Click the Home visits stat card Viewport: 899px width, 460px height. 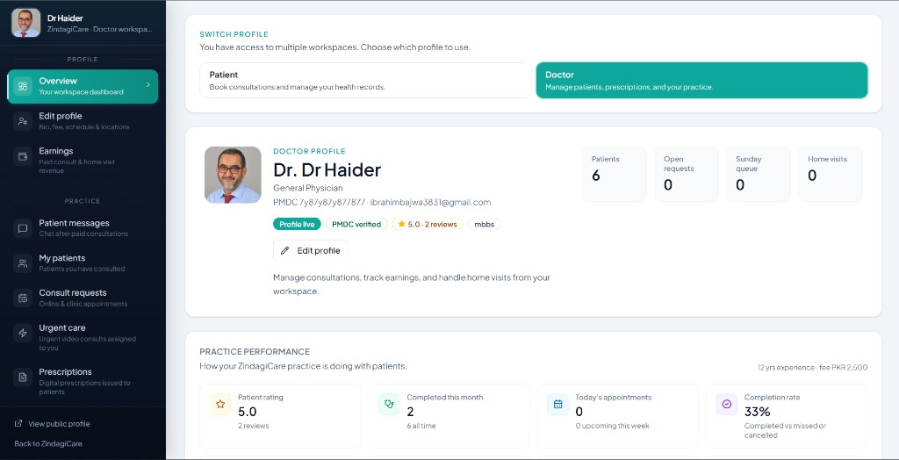831,175
